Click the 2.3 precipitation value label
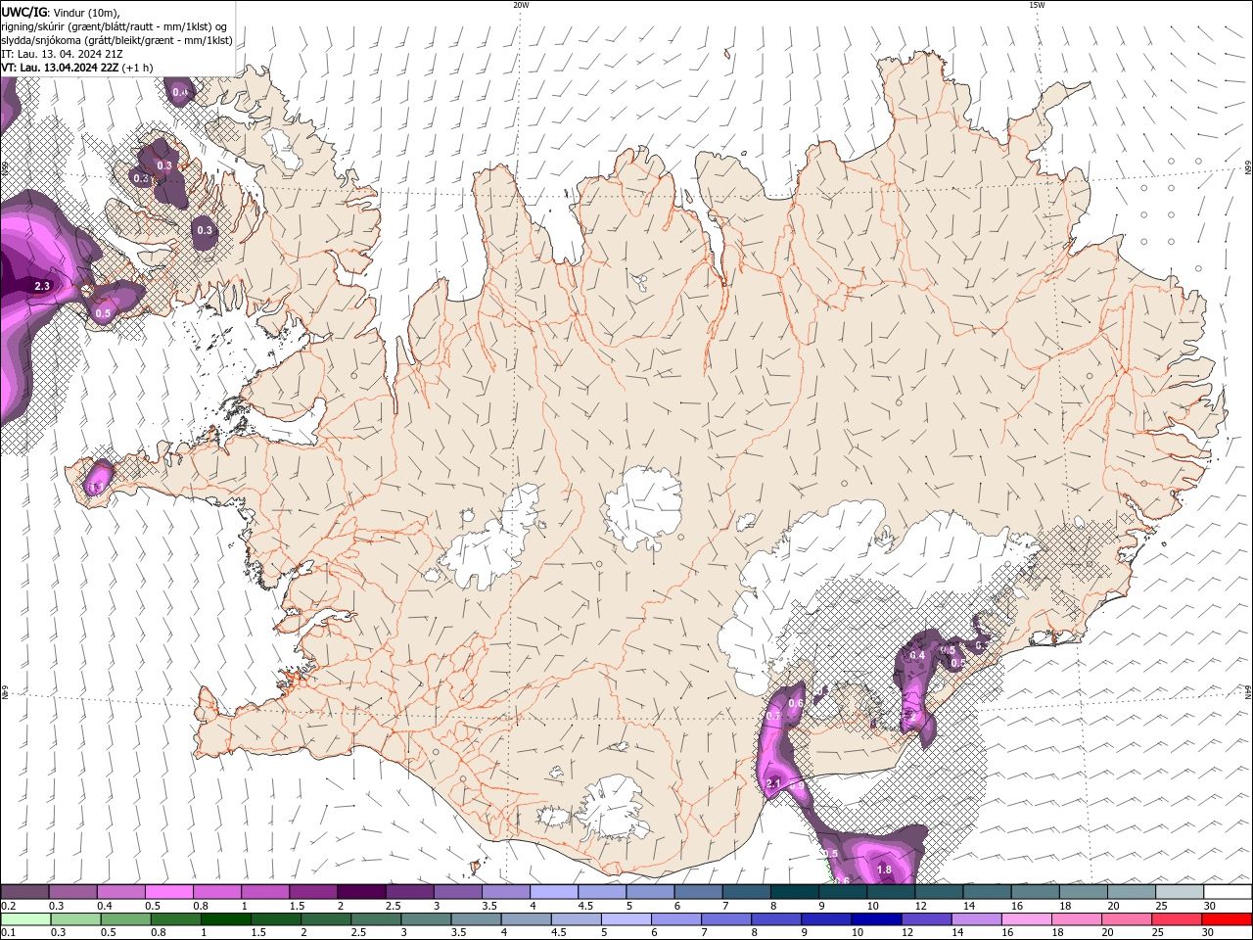This screenshot has width=1253, height=940. point(42,286)
